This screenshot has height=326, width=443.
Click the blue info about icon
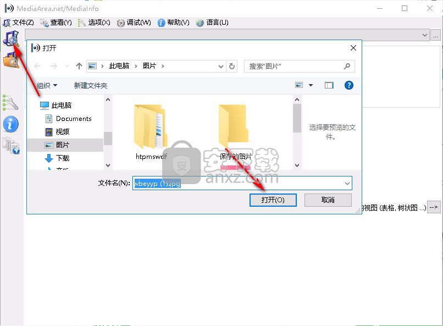[x=10, y=124]
